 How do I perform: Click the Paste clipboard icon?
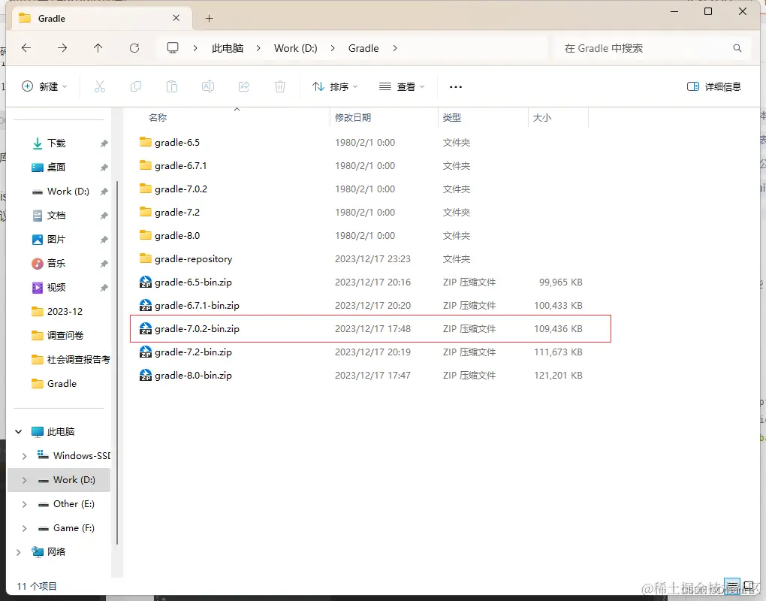tap(172, 86)
